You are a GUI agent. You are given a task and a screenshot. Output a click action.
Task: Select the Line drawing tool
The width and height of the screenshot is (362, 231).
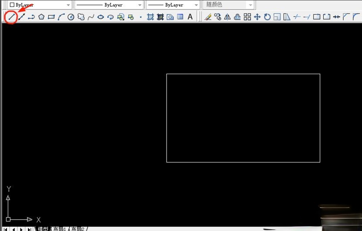click(x=11, y=17)
